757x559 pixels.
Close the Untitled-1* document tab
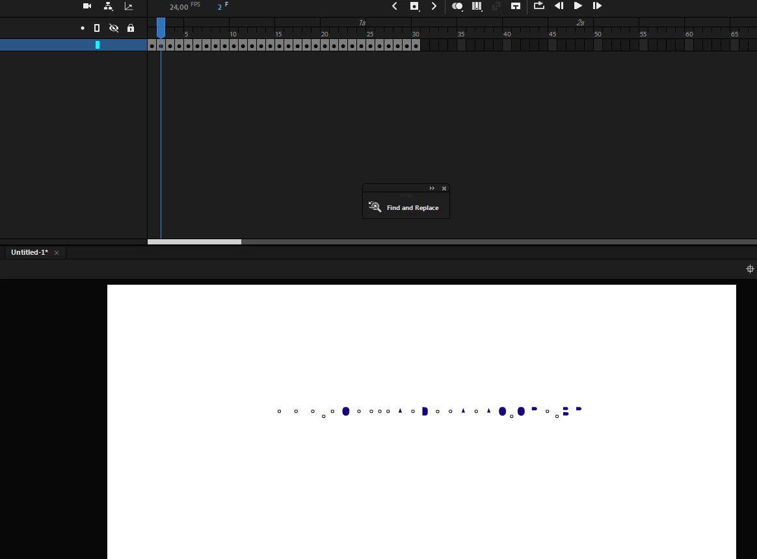tap(57, 253)
